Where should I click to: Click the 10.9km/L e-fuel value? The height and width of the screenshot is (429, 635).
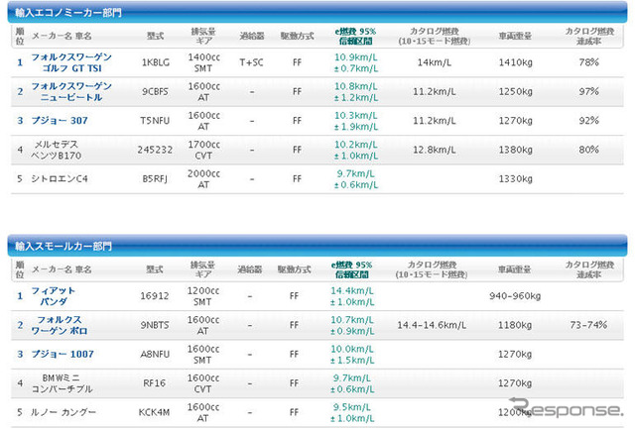355,57
